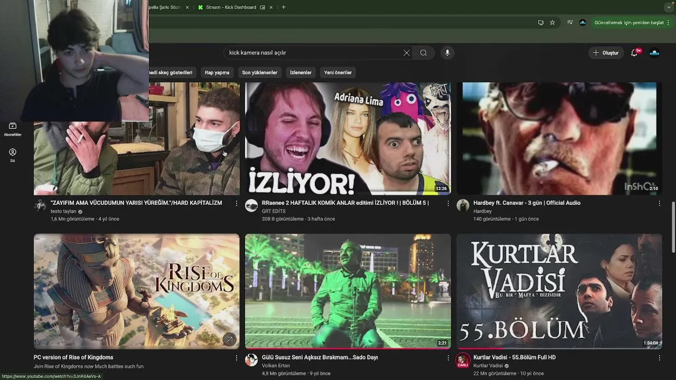Open the Rise of Kingdoms ad thumbnail
The width and height of the screenshot is (676, 380).
point(136,291)
